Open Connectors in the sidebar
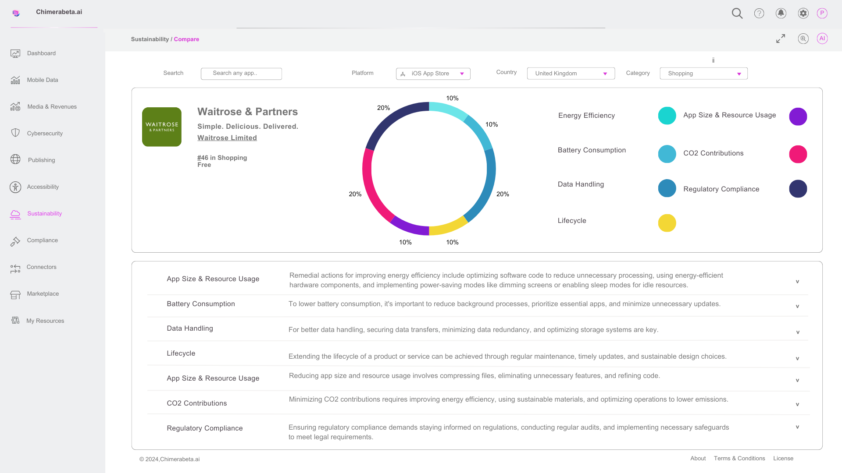 pos(41,267)
